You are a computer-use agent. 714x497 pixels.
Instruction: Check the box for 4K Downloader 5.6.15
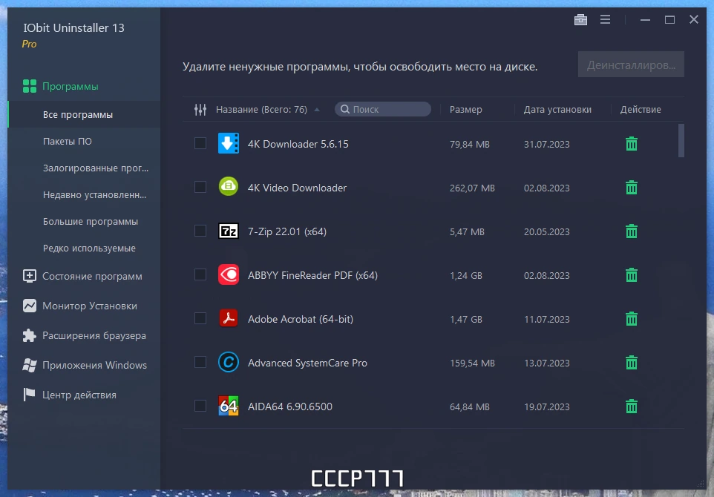click(200, 143)
